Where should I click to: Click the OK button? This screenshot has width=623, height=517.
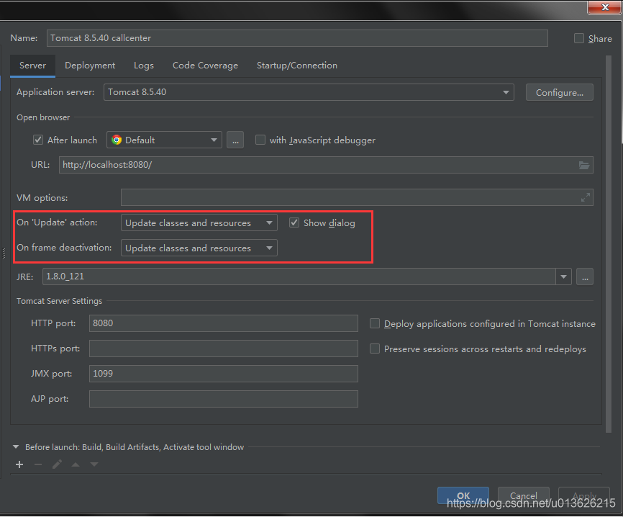(463, 495)
